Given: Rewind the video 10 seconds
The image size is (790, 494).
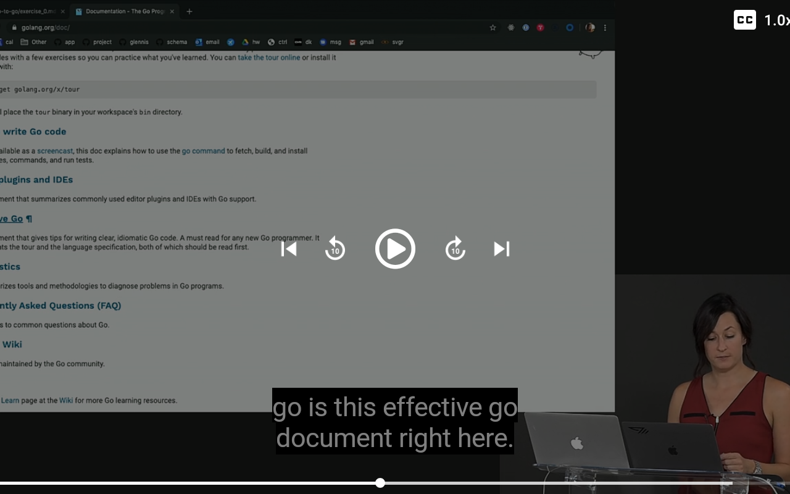Looking at the screenshot, I should [x=335, y=249].
